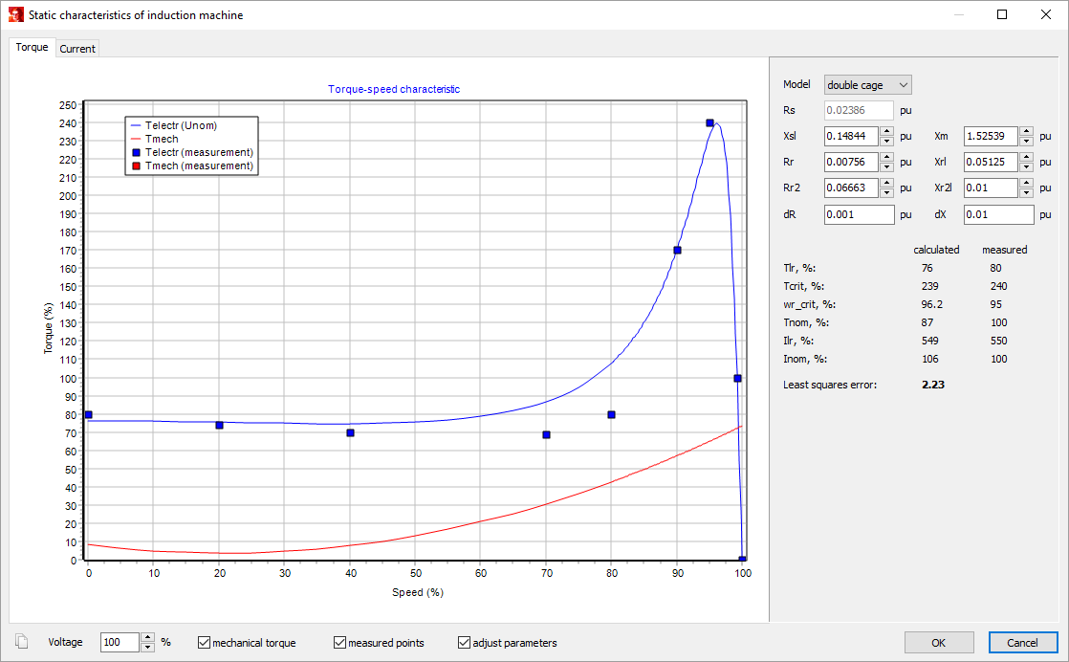Click the Xr2l value field

click(x=991, y=188)
